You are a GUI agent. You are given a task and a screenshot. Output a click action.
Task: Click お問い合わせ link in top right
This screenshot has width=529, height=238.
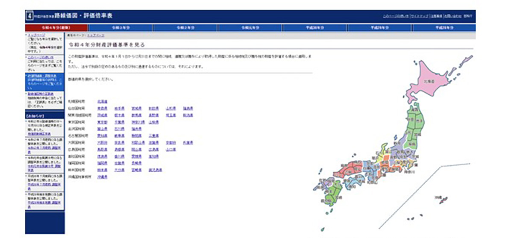pos(453,16)
